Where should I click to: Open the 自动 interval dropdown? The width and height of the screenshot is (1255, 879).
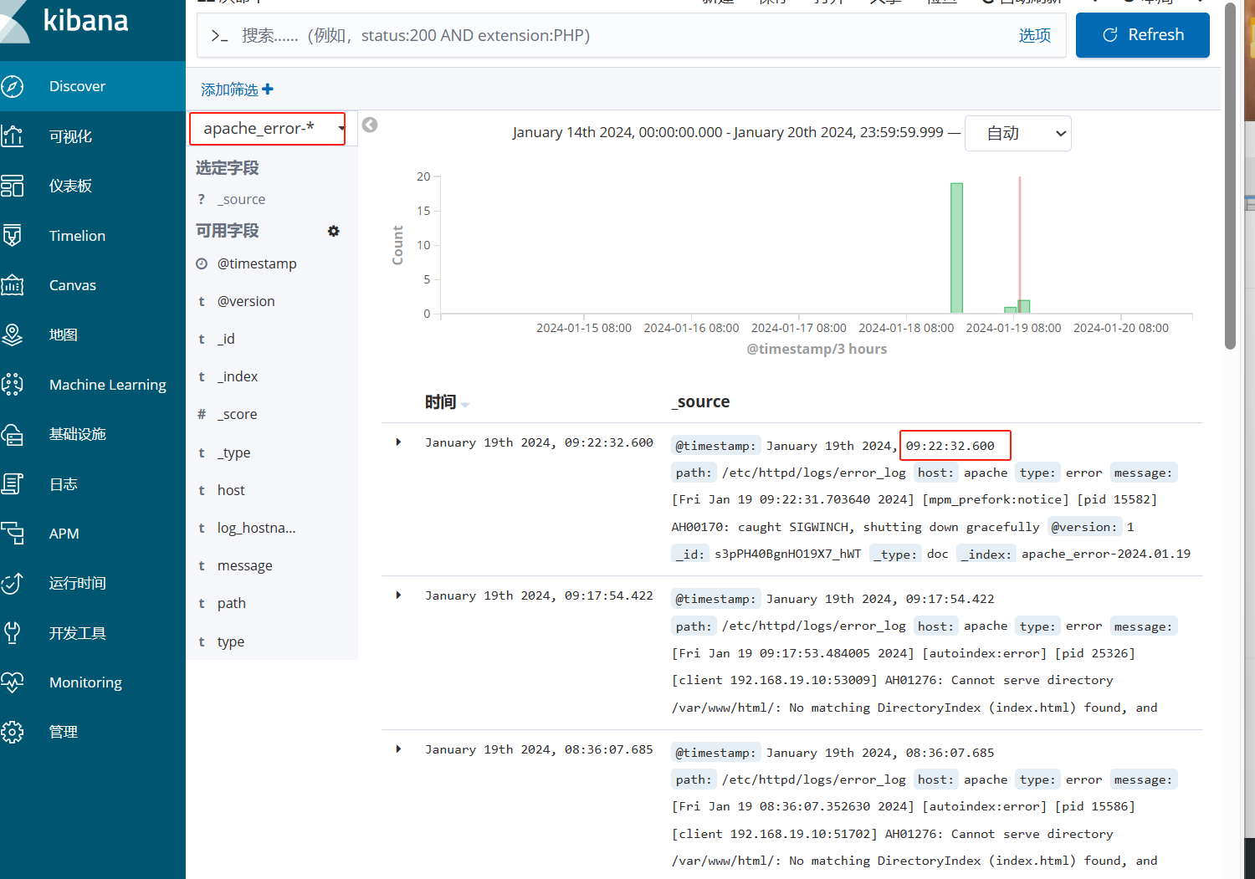1018,134
